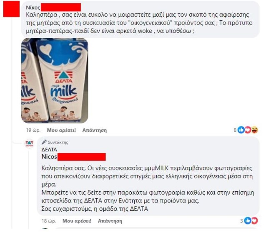This screenshot has width=271, height=232.
Task: Click the Συντάκτης author badge pen icon
Action: click(x=44, y=142)
